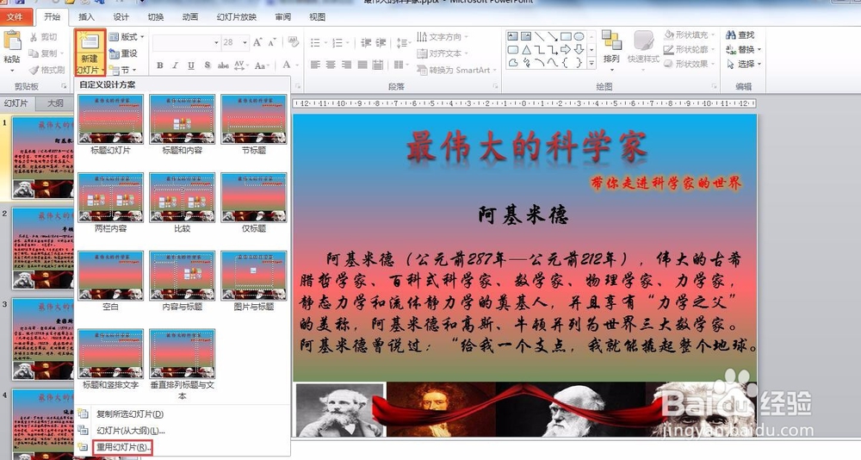The image size is (861, 460).
Task: Click the Decrease Indent icon
Action: [x=366, y=42]
